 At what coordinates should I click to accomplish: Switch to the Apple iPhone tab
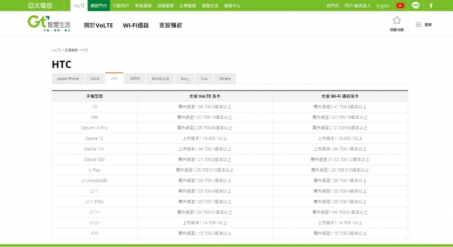(68, 79)
